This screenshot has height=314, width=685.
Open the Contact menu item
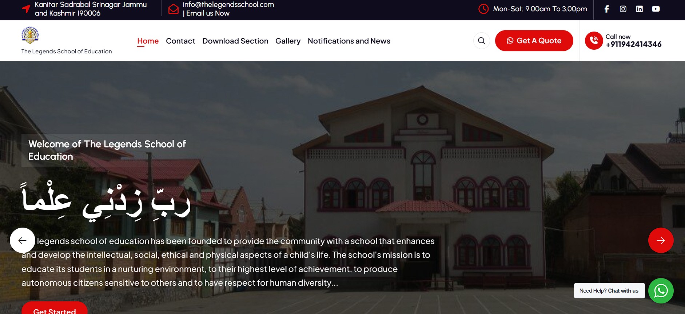click(180, 41)
